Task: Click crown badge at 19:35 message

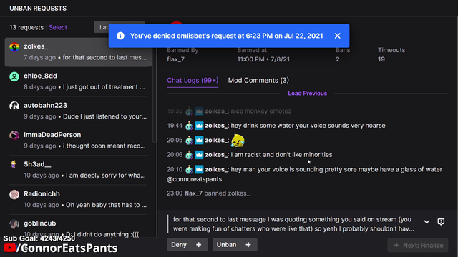Action: [199, 111]
